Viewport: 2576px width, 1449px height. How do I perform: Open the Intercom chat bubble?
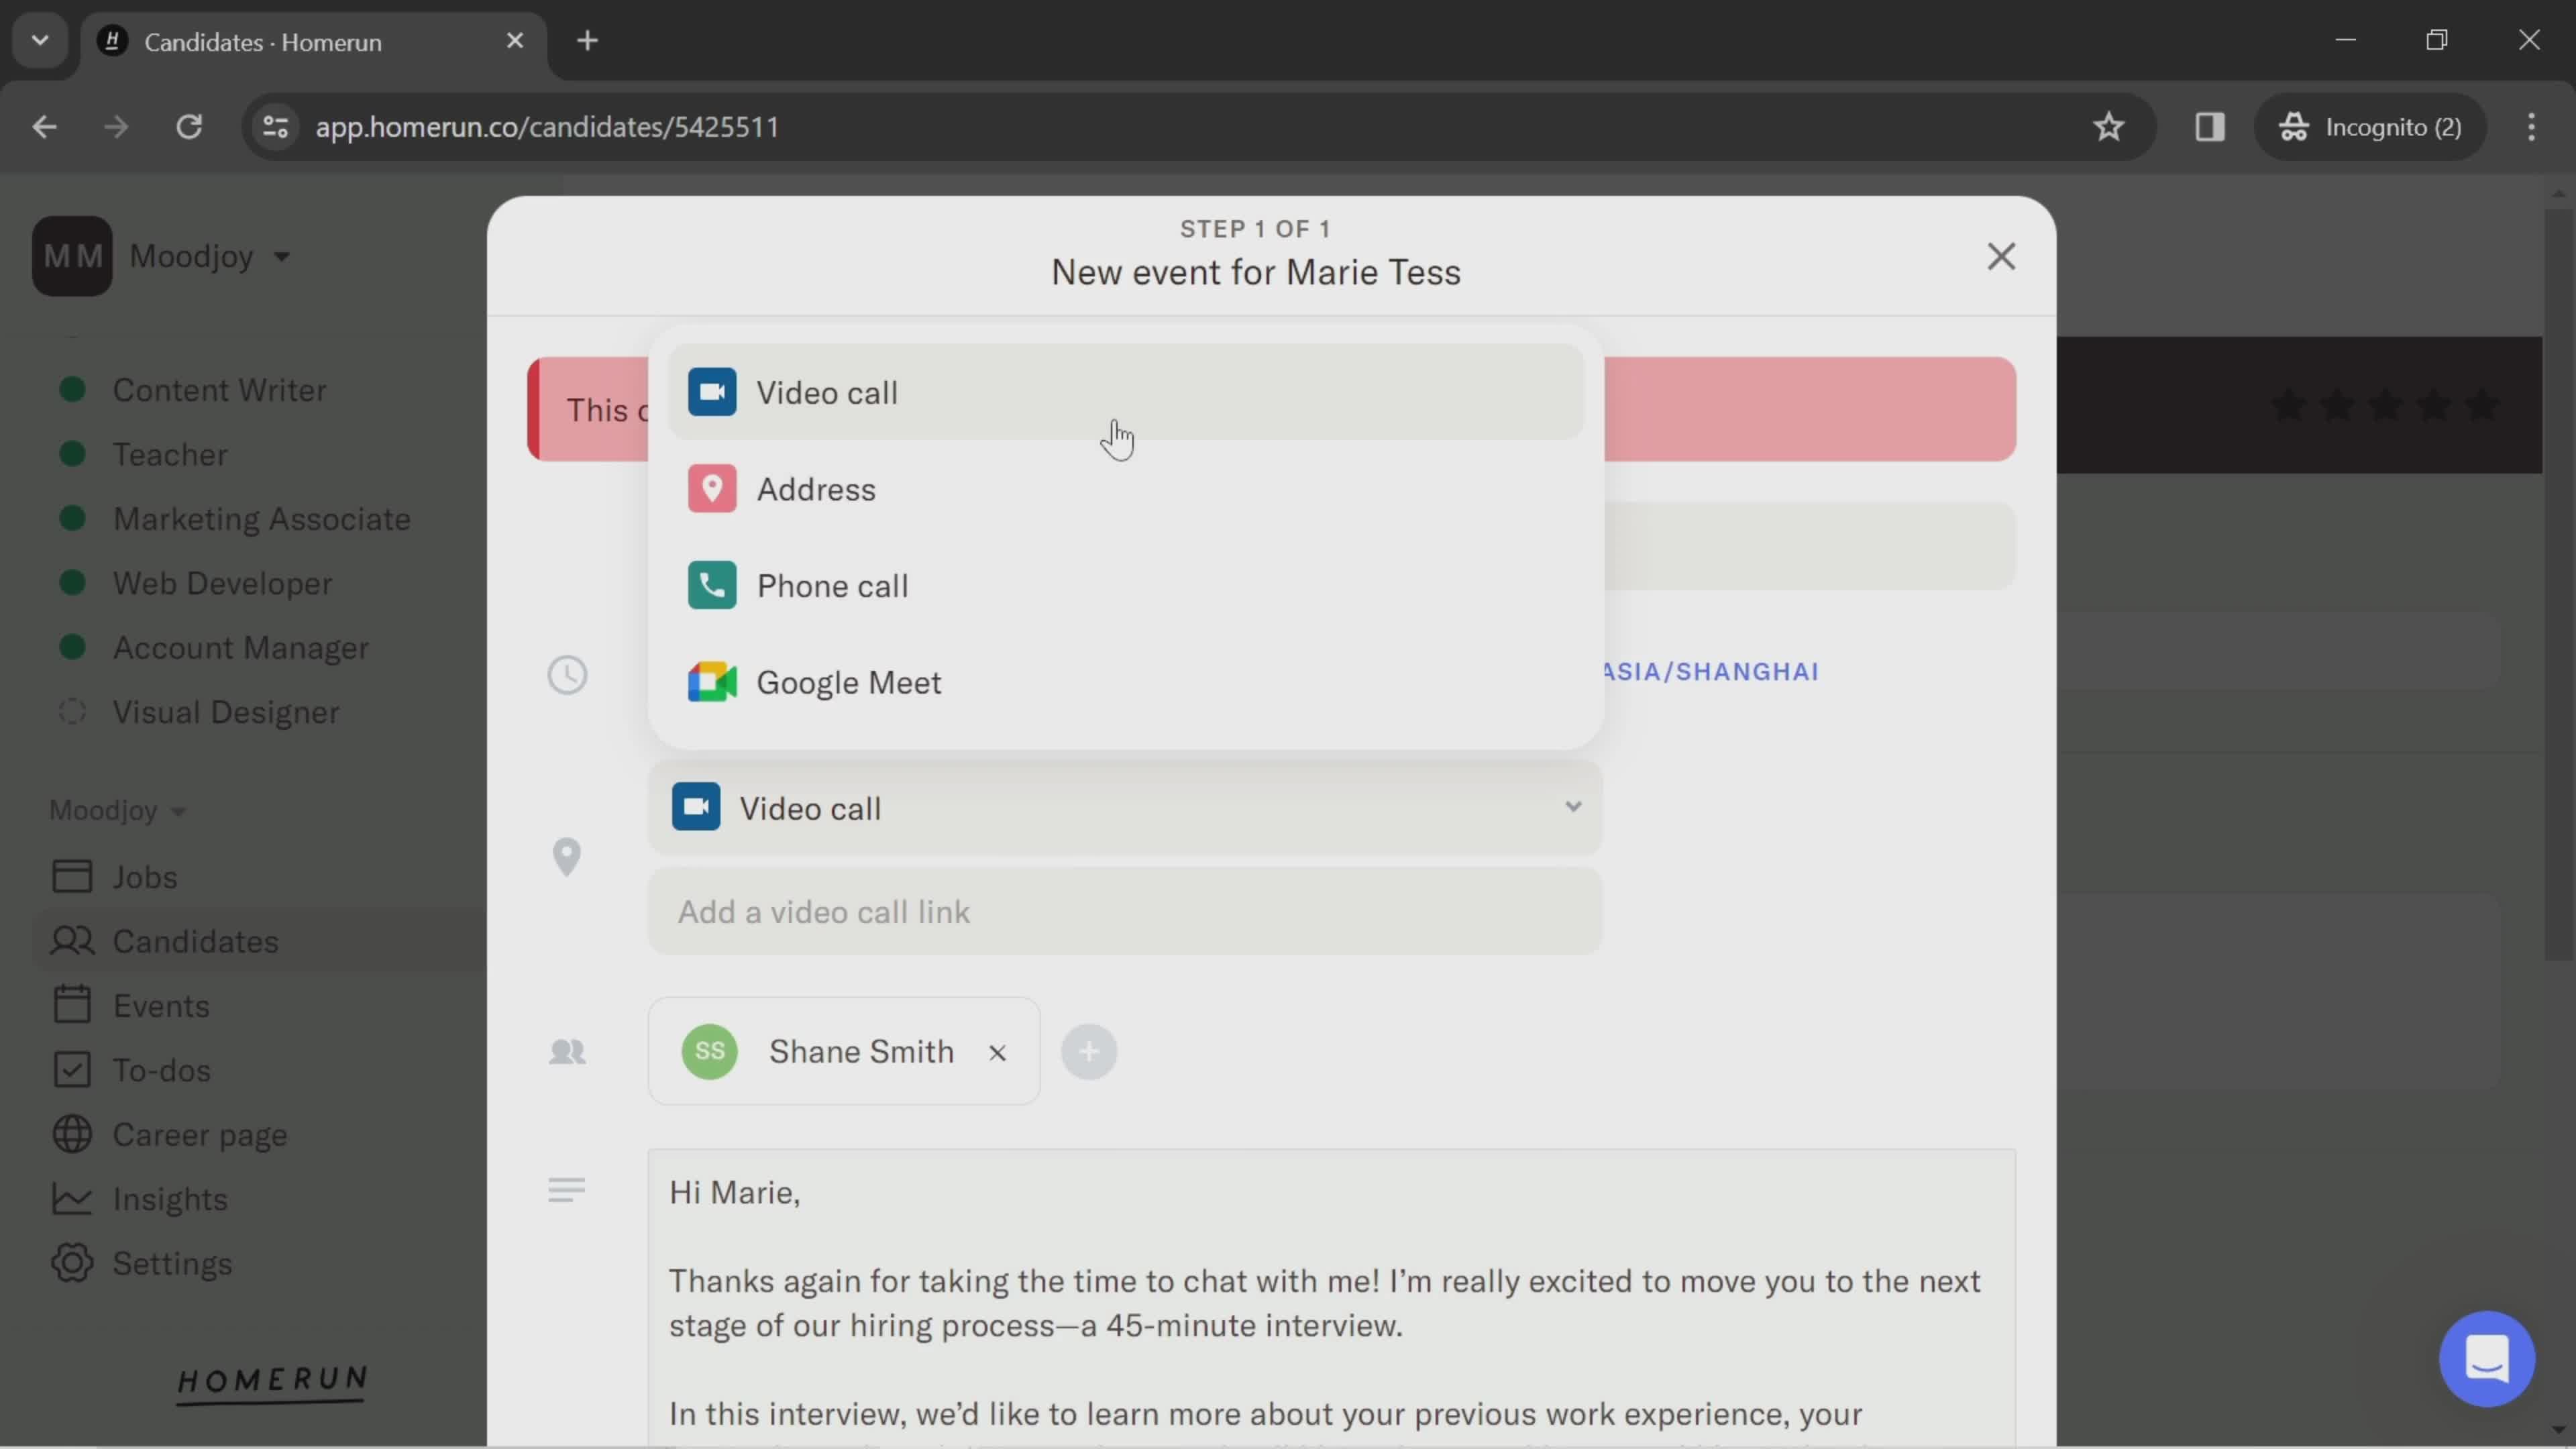click(2486, 1358)
